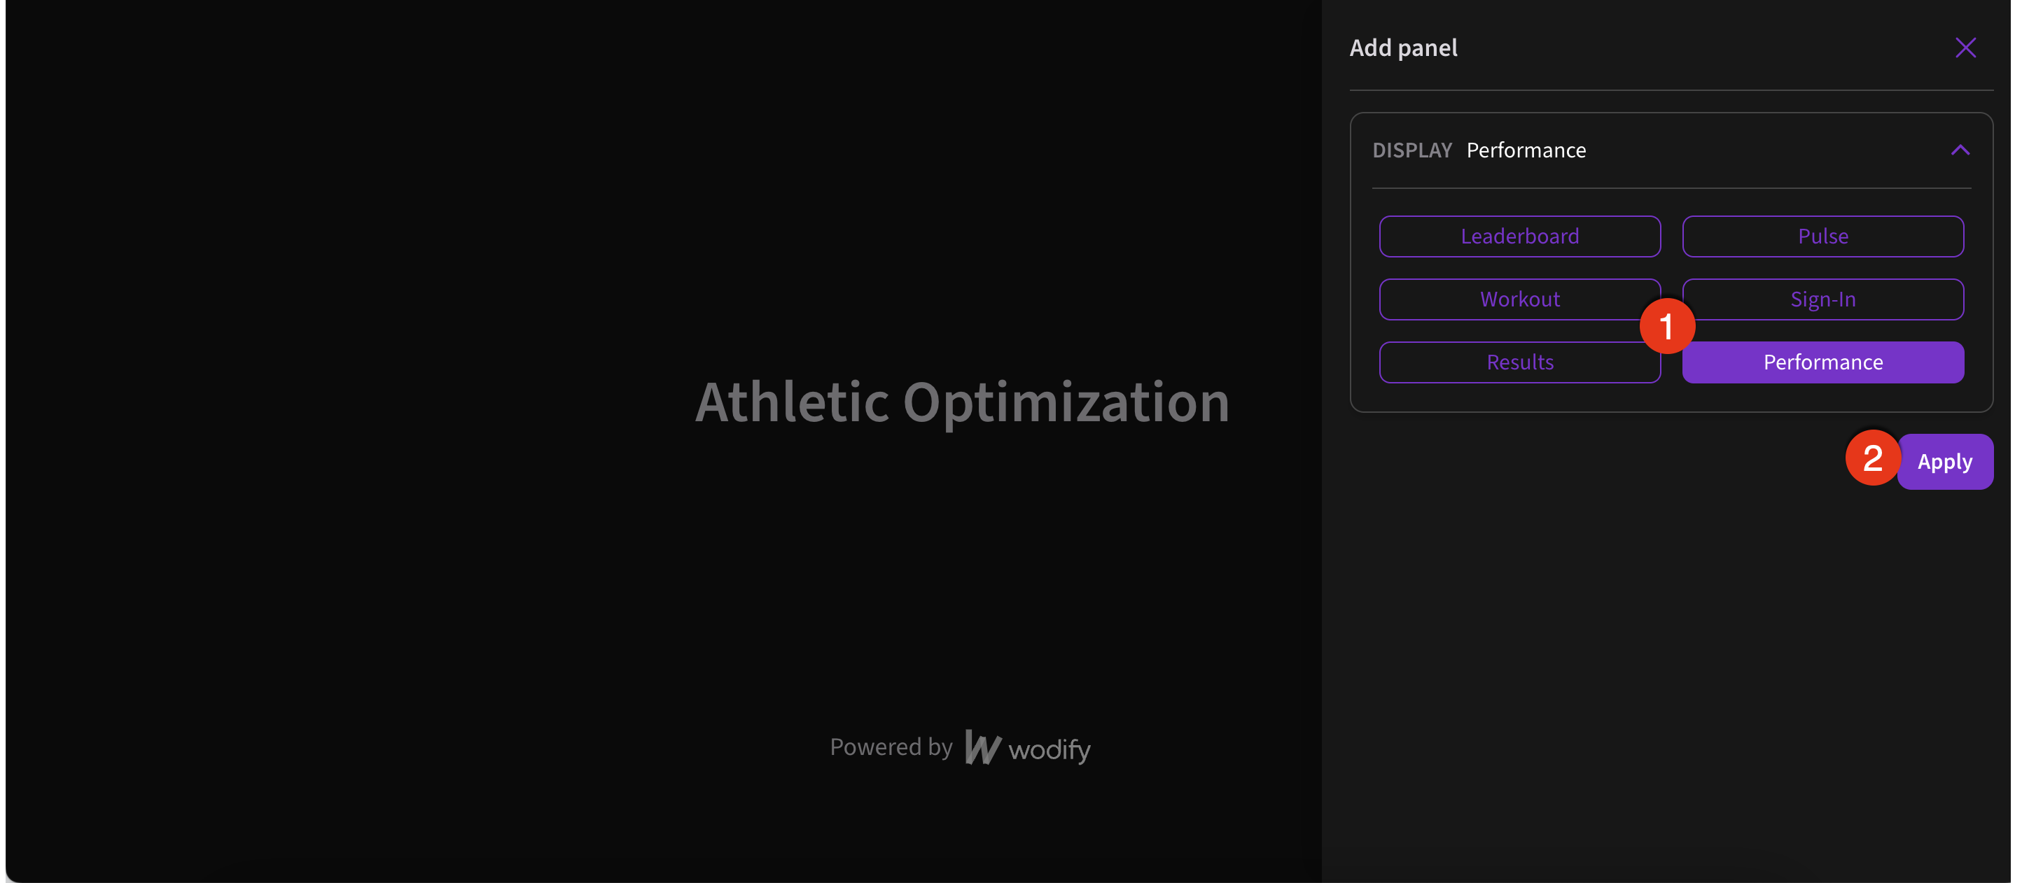The width and height of the screenshot is (2022, 883).
Task: Click the Powered by text
Action: click(891, 747)
